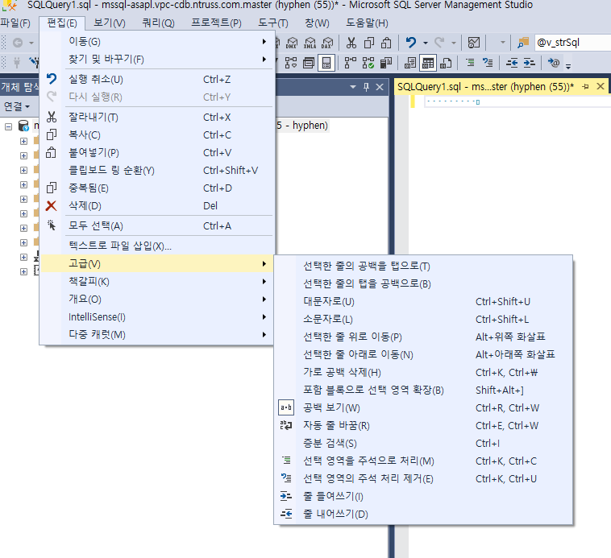Image resolution: width=611 pixels, height=558 pixels.
Task: Choose 잘라내기(T) in Edit menu
Action: coord(157,117)
